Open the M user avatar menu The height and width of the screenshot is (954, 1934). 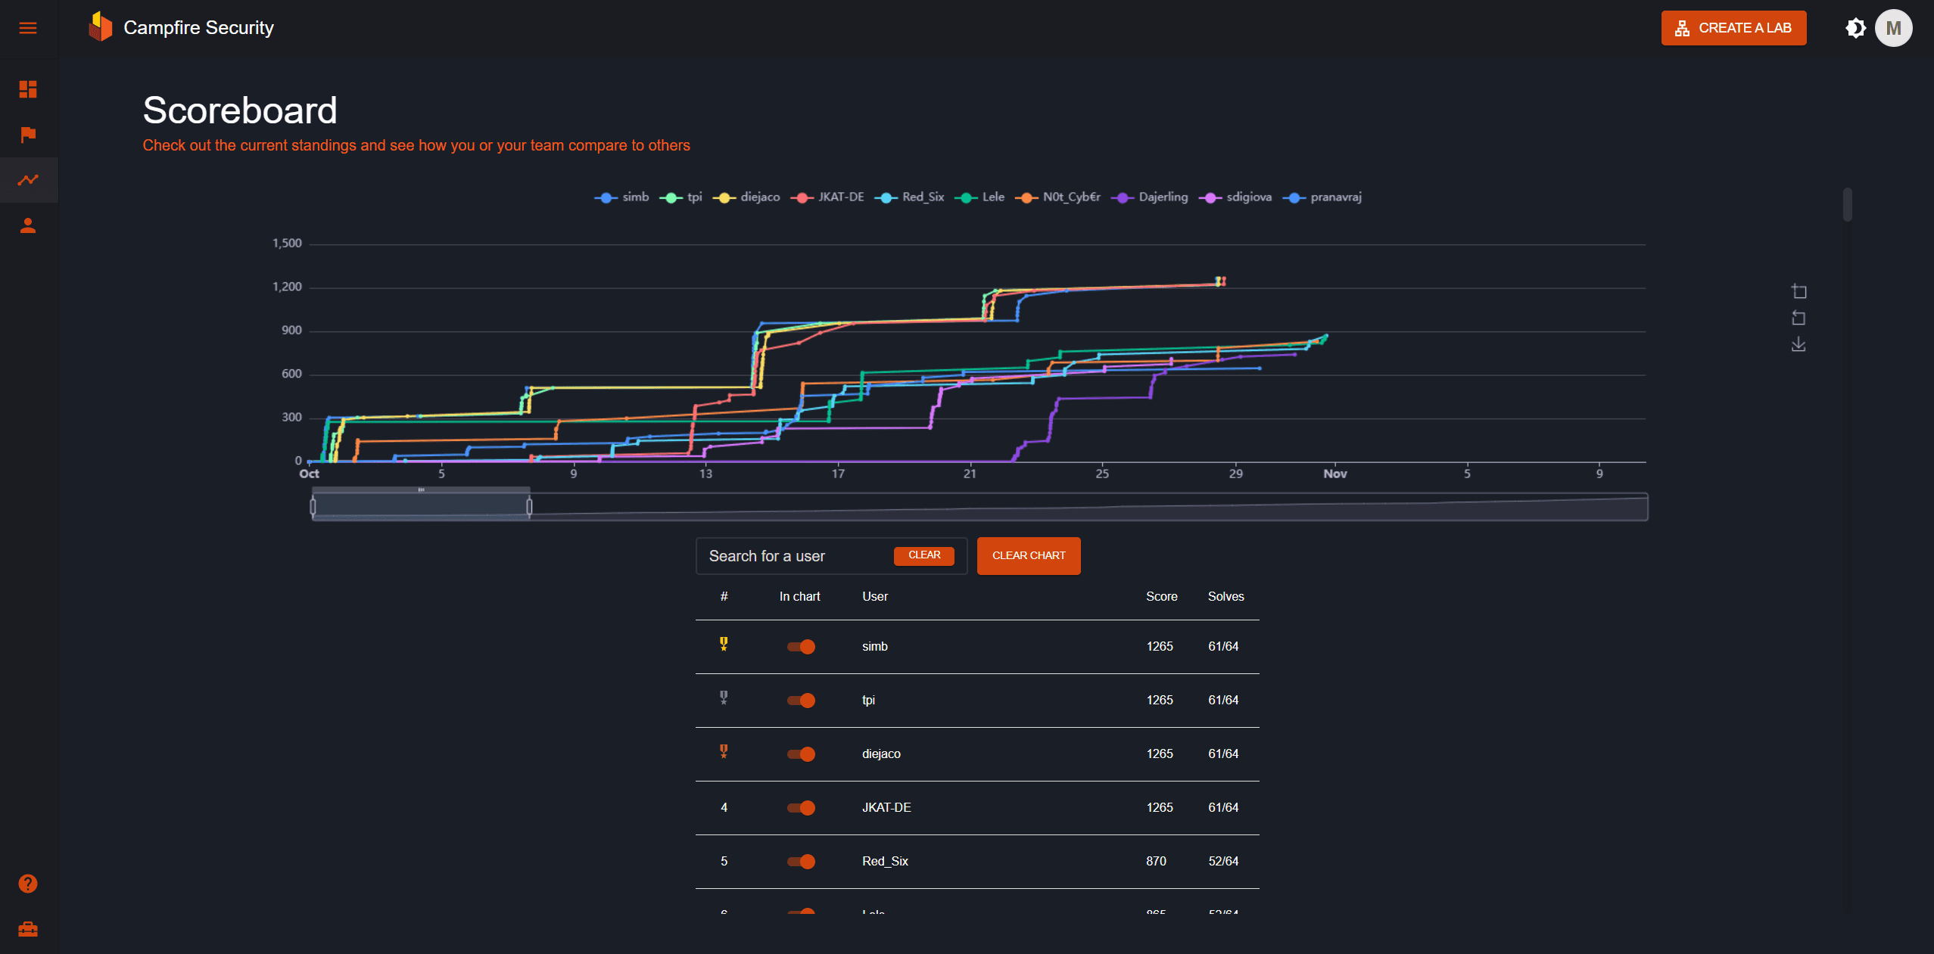coord(1893,28)
